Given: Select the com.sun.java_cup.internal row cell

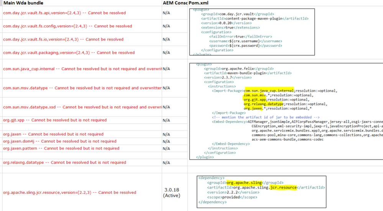Looking at the screenshot, I should tap(82, 69).
